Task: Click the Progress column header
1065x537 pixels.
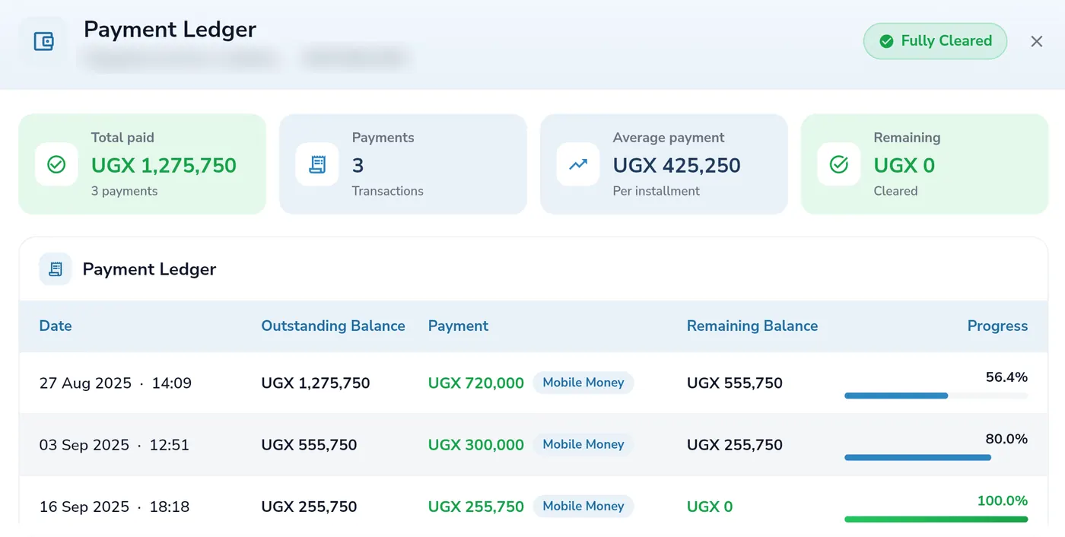Action: click(997, 326)
